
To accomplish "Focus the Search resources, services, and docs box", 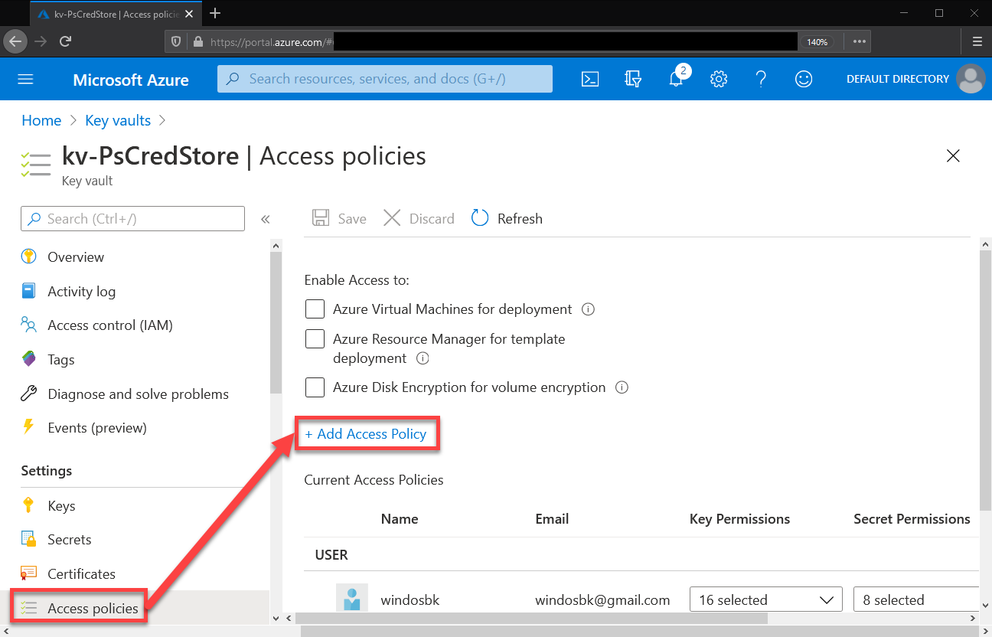I will pos(385,79).
